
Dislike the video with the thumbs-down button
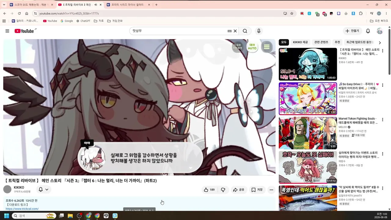(223, 190)
